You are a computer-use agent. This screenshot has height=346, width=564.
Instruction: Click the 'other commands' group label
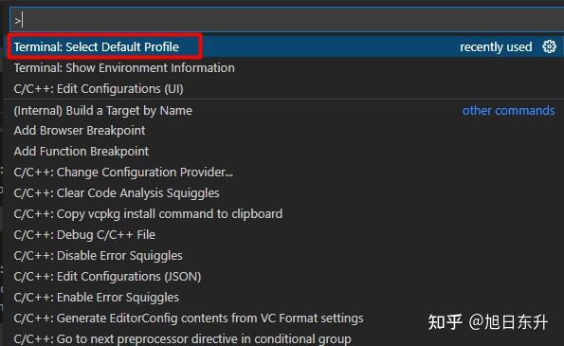(x=509, y=110)
